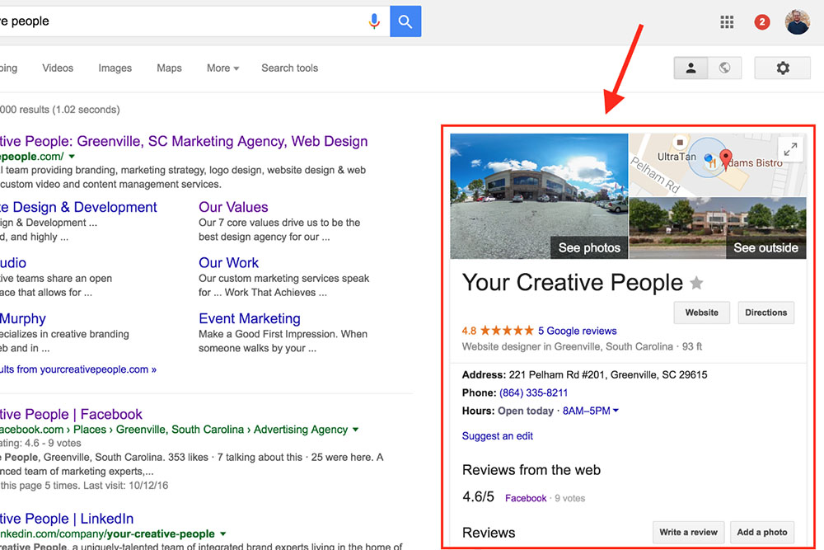
Task: Open the Google apps grid icon
Action: 727,21
